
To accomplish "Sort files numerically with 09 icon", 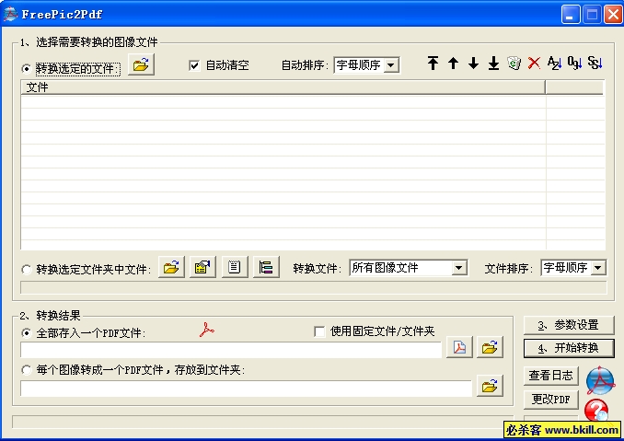I will (x=574, y=63).
